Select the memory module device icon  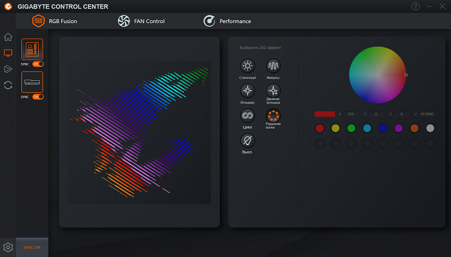[x=32, y=82]
